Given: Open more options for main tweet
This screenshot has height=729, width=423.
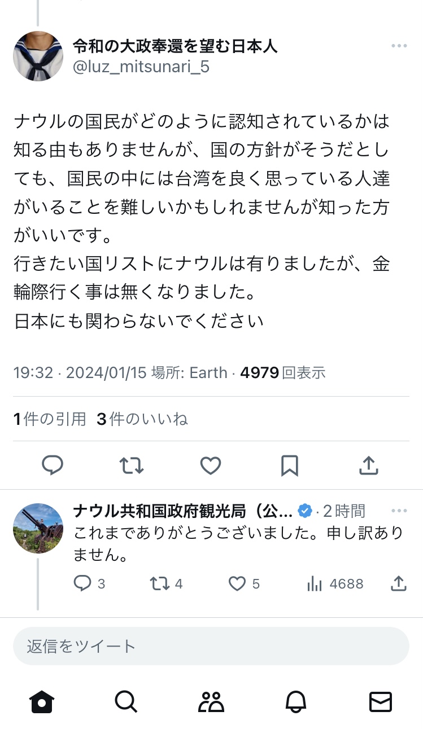Looking at the screenshot, I should pyautogui.click(x=399, y=46).
